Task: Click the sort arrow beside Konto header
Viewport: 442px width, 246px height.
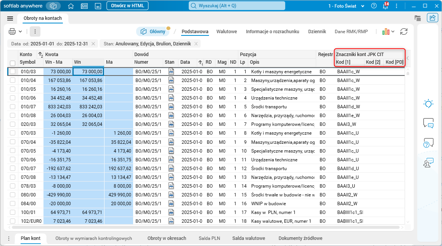Action: tap(40, 55)
